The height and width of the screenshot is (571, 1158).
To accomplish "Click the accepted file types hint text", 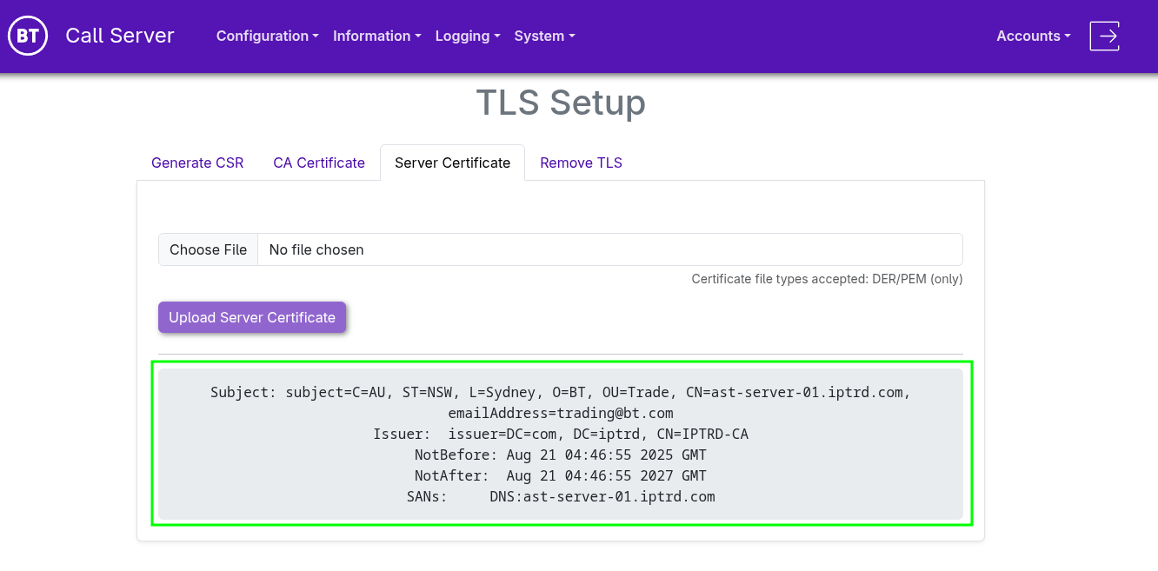I will tap(827, 279).
